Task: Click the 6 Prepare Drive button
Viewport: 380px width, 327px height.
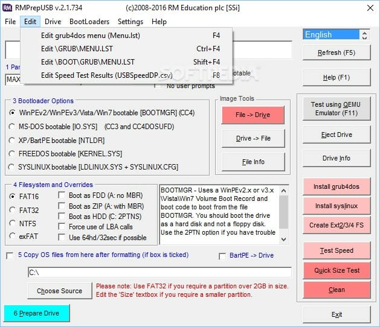Action: click(x=37, y=313)
